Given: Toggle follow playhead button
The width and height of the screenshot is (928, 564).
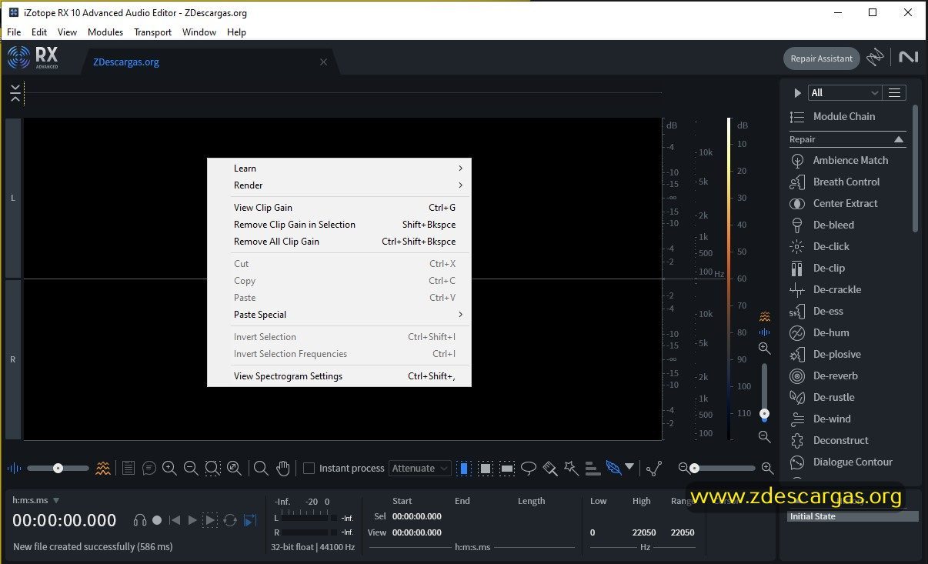Looking at the screenshot, I should point(249,520).
